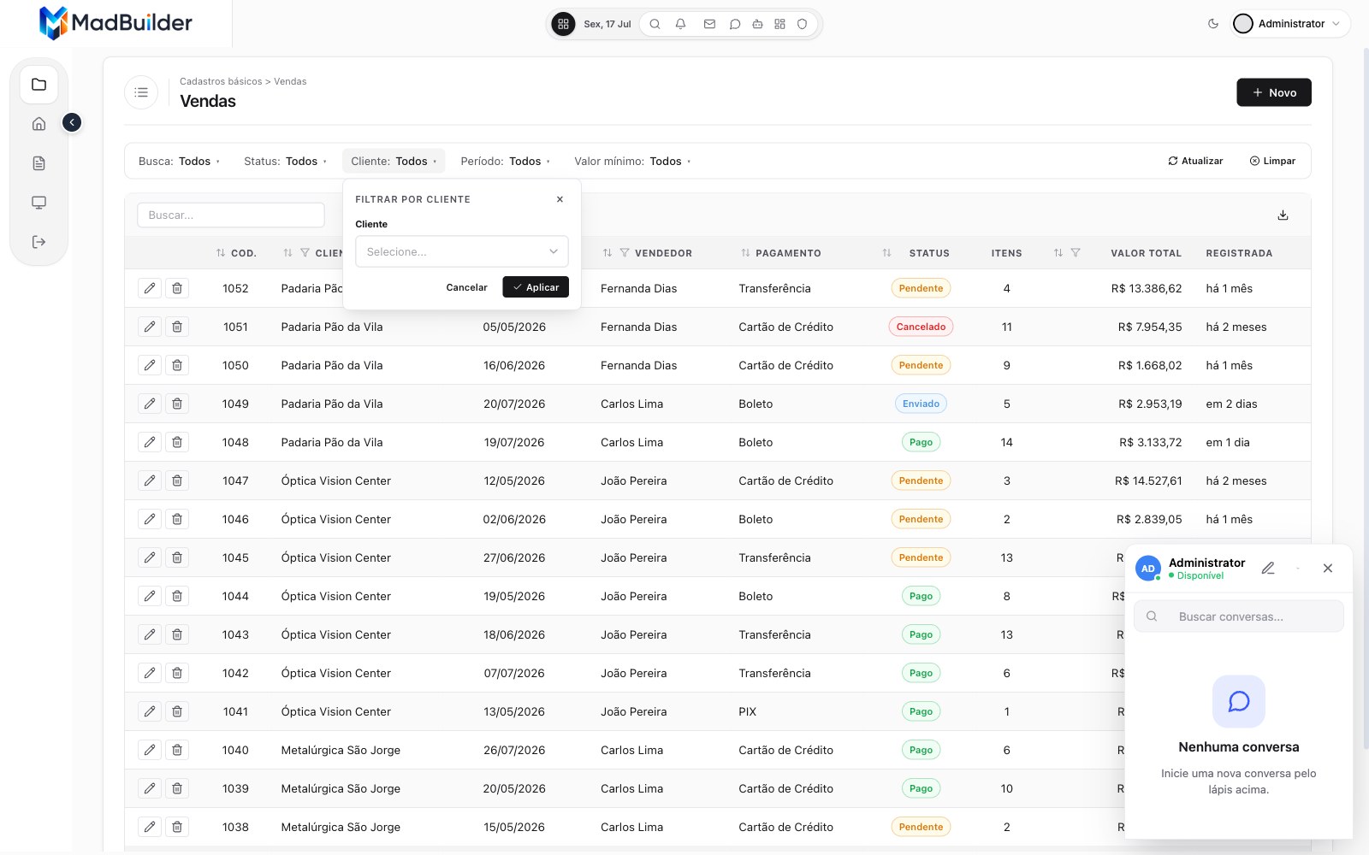Click the Buscar table search field
The height and width of the screenshot is (855, 1369).
point(231,215)
